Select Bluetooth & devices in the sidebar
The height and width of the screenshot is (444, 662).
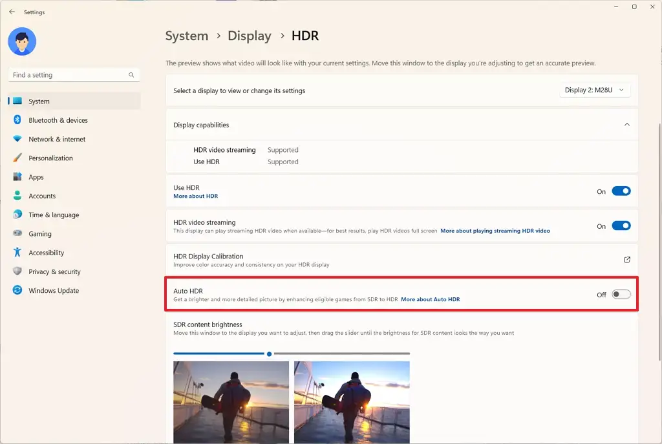point(59,120)
